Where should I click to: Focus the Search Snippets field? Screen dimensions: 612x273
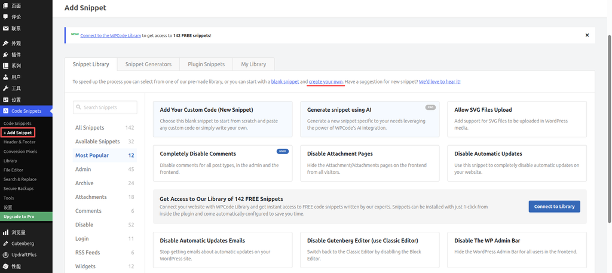point(105,108)
